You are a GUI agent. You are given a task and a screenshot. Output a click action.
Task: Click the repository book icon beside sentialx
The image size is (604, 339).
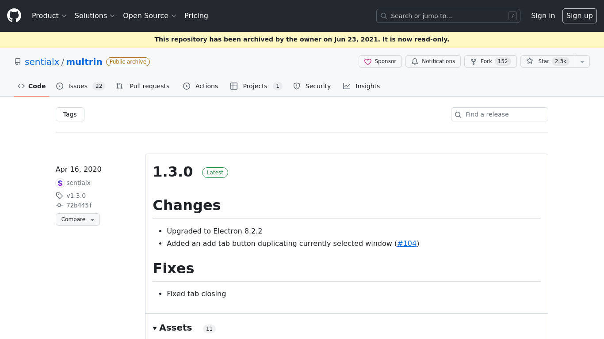(18, 62)
